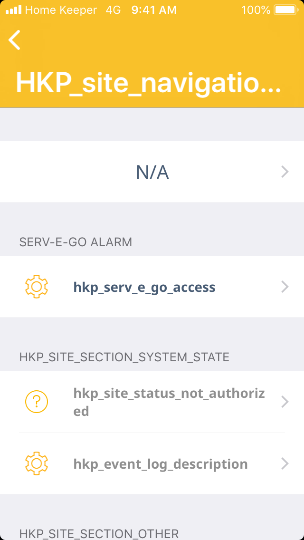Click gear icon beside hkp_serv_e_go_access
304x540 pixels.
pyautogui.click(x=36, y=287)
